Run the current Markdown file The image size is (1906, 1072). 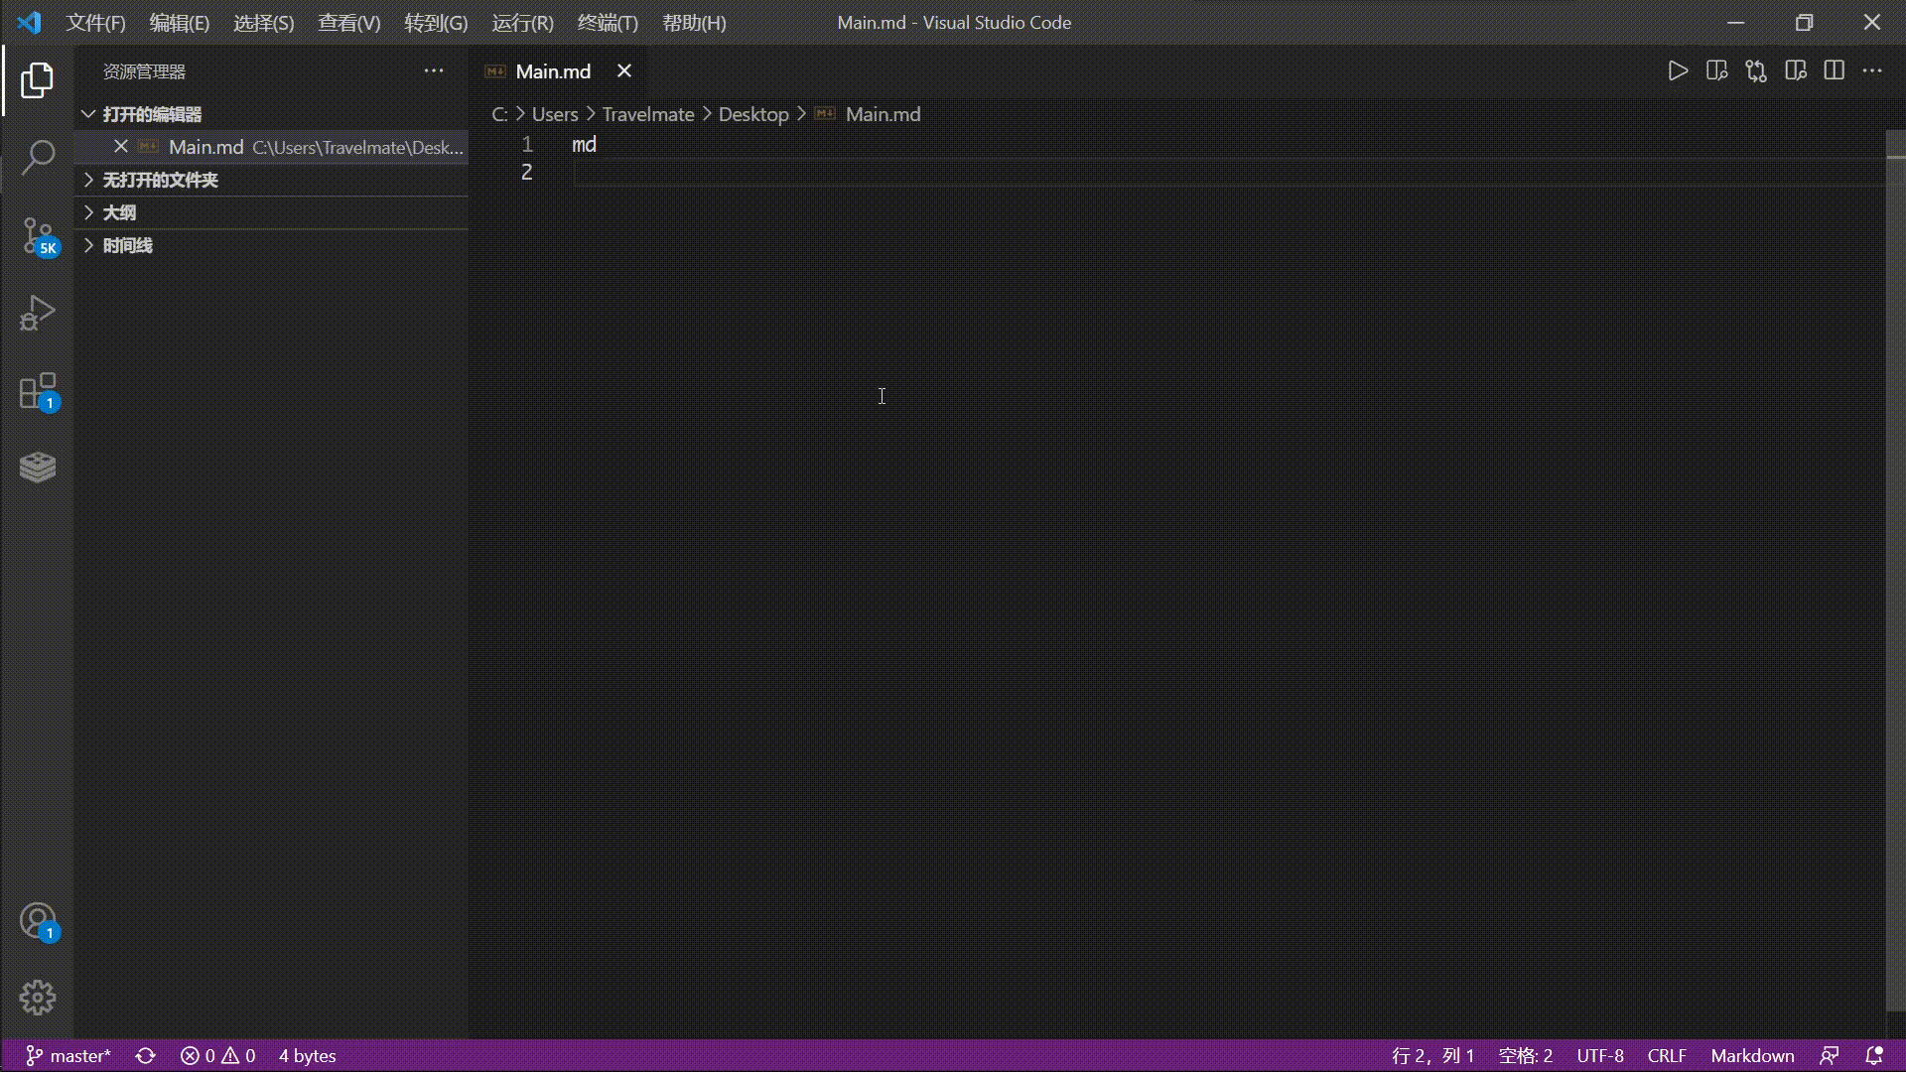click(1679, 70)
